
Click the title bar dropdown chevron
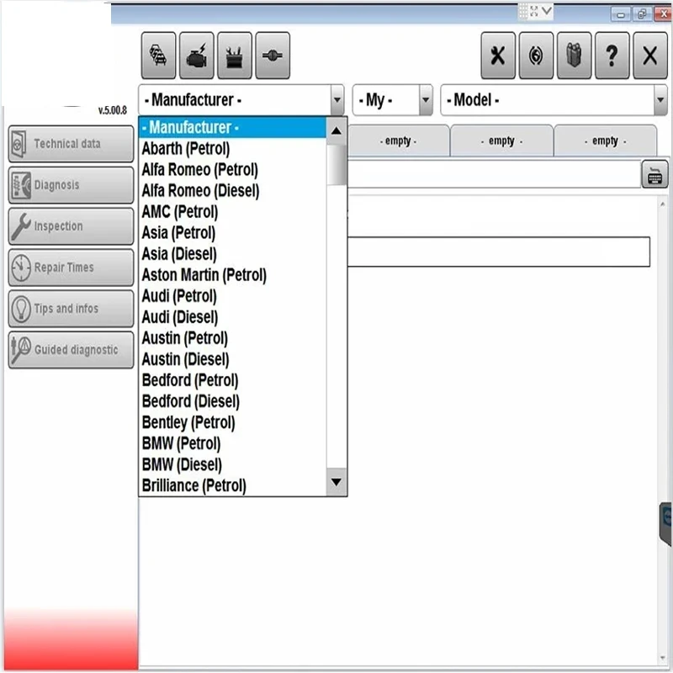click(x=547, y=11)
